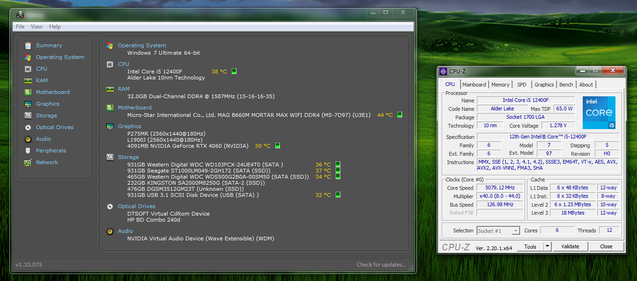Click the Intel Core i5 logo in CPU-Z
This screenshot has height=281, width=637.
tap(599, 113)
